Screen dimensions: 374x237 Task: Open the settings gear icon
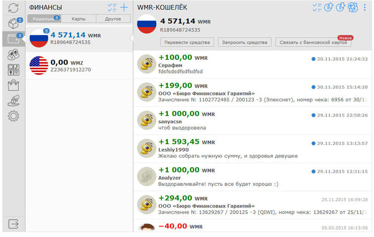point(13,116)
